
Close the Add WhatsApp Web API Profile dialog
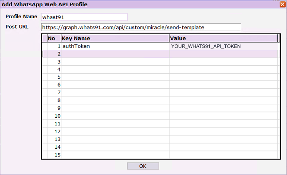tap(283, 4)
